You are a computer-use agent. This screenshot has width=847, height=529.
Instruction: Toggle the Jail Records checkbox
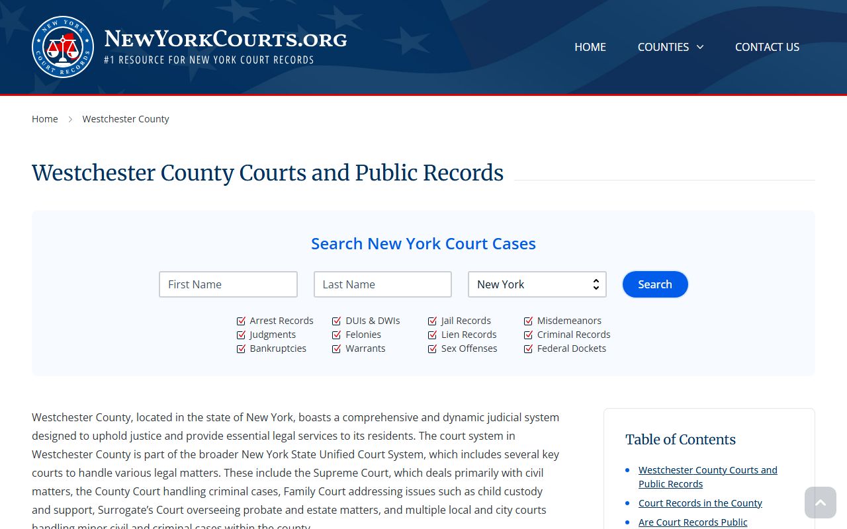pyautogui.click(x=433, y=321)
